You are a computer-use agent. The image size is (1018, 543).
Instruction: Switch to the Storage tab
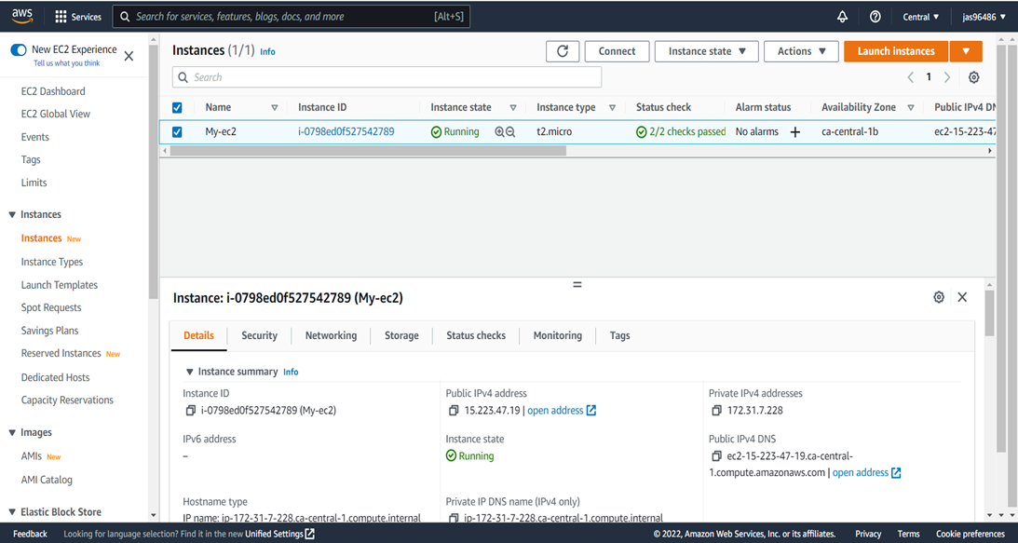(401, 336)
